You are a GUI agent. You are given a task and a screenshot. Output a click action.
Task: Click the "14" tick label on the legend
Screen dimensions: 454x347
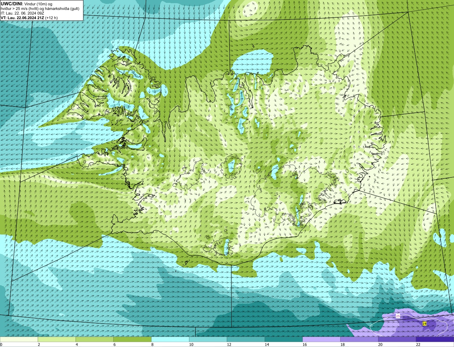267,345
